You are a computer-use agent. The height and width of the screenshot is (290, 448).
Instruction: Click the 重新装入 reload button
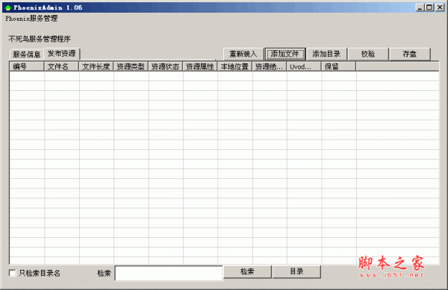243,54
